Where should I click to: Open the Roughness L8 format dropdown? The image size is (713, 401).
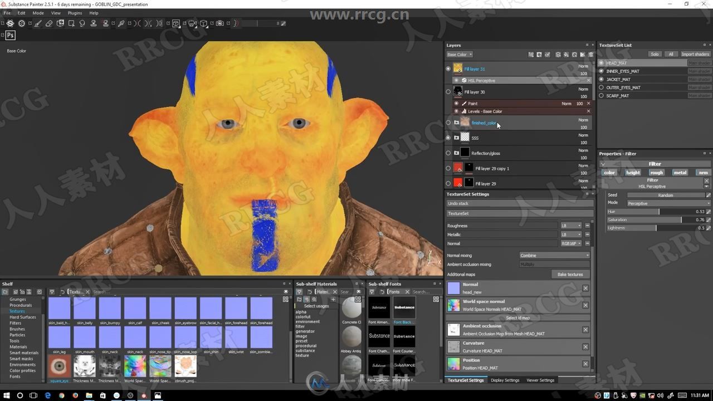click(x=571, y=226)
